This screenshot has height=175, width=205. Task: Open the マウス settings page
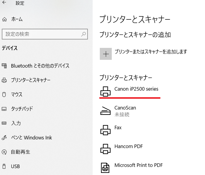[x=17, y=95]
